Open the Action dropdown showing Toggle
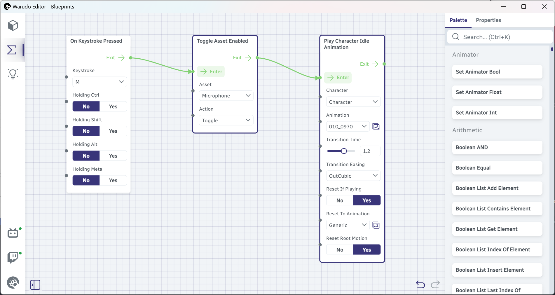This screenshot has height=295, width=555. pyautogui.click(x=226, y=121)
